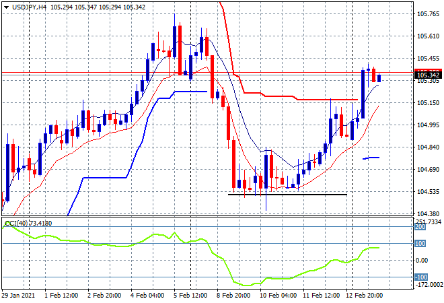Select the price scale label 105.610
Viewport: 444px width, 303px height.
[428, 36]
